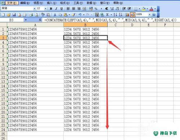This screenshot has height=140, width=180.
Task: Toggle italic formatting
Action: pos(56,9)
